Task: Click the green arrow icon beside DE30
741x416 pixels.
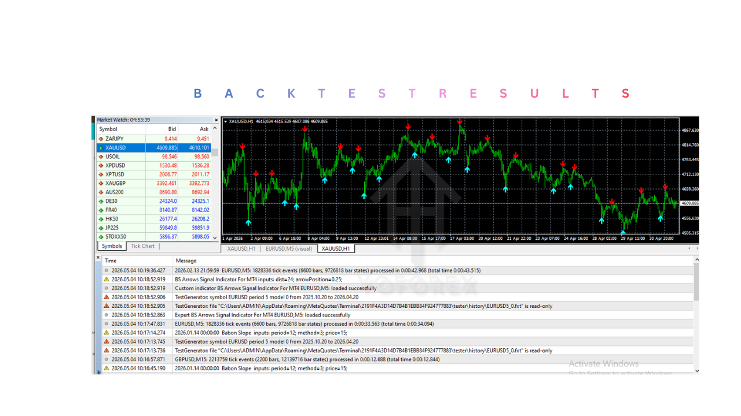Action: click(x=101, y=201)
